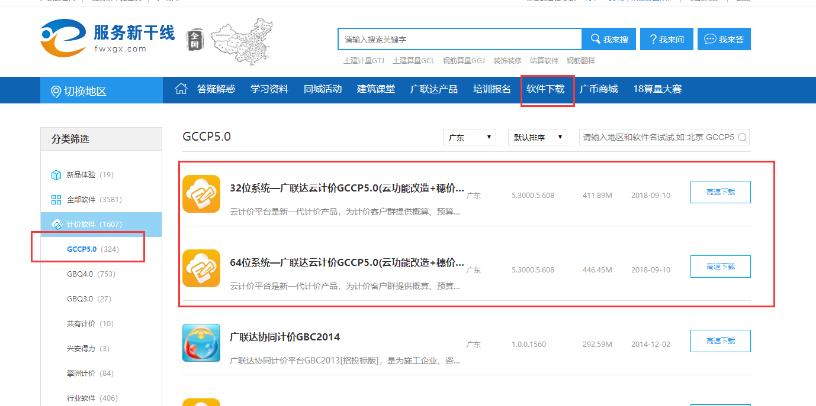Click file size 446.45M in 64位 row
The width and height of the screenshot is (816, 406).
597,270
